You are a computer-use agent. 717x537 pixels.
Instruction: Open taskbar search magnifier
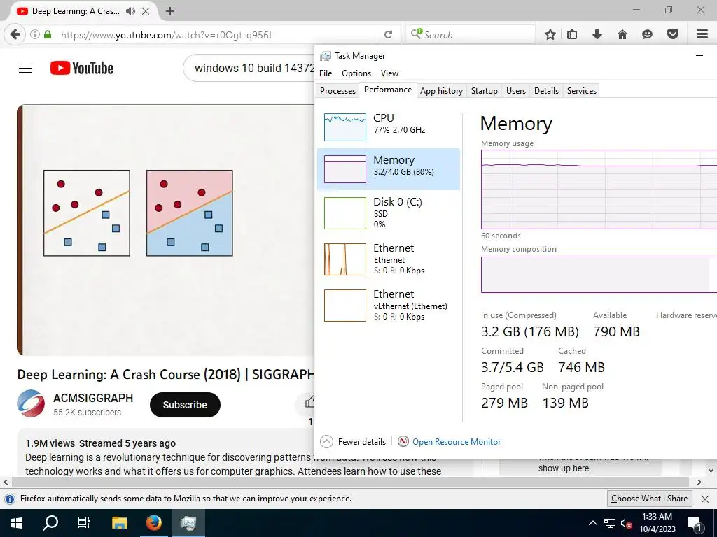50,523
